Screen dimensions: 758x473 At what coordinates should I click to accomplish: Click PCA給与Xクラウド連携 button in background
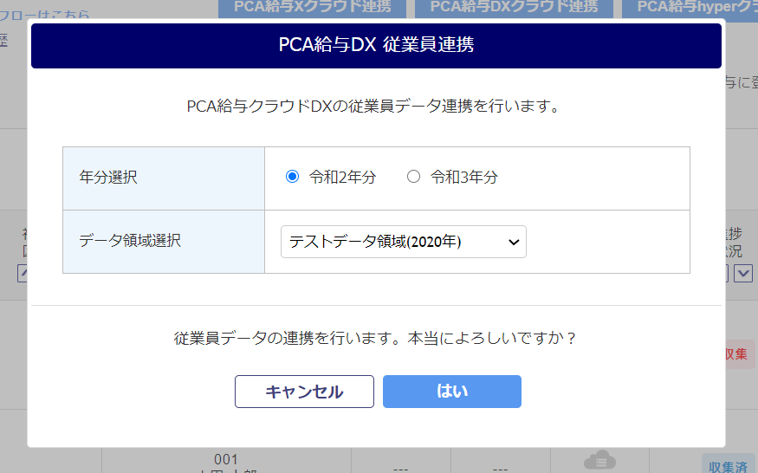312,8
